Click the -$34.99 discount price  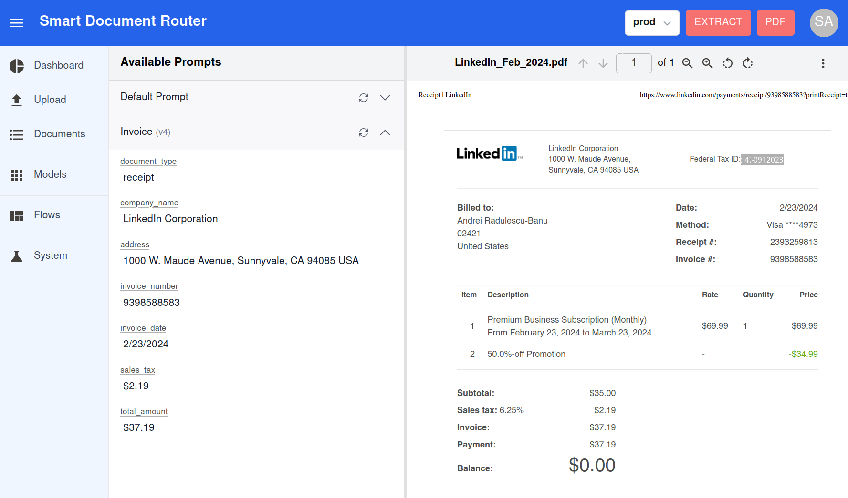(803, 354)
